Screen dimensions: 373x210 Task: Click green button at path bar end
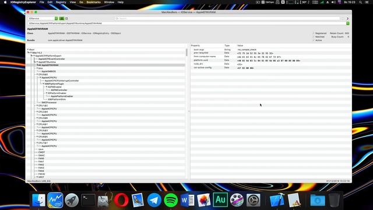pyautogui.click(x=348, y=23)
